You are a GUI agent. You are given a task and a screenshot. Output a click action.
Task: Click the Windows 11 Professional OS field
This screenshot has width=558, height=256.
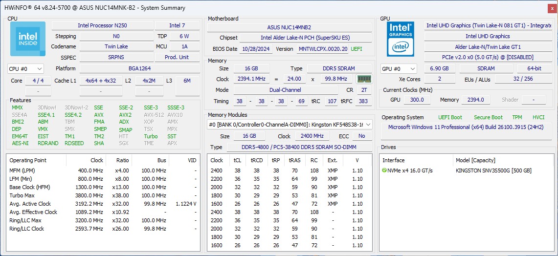468,127
